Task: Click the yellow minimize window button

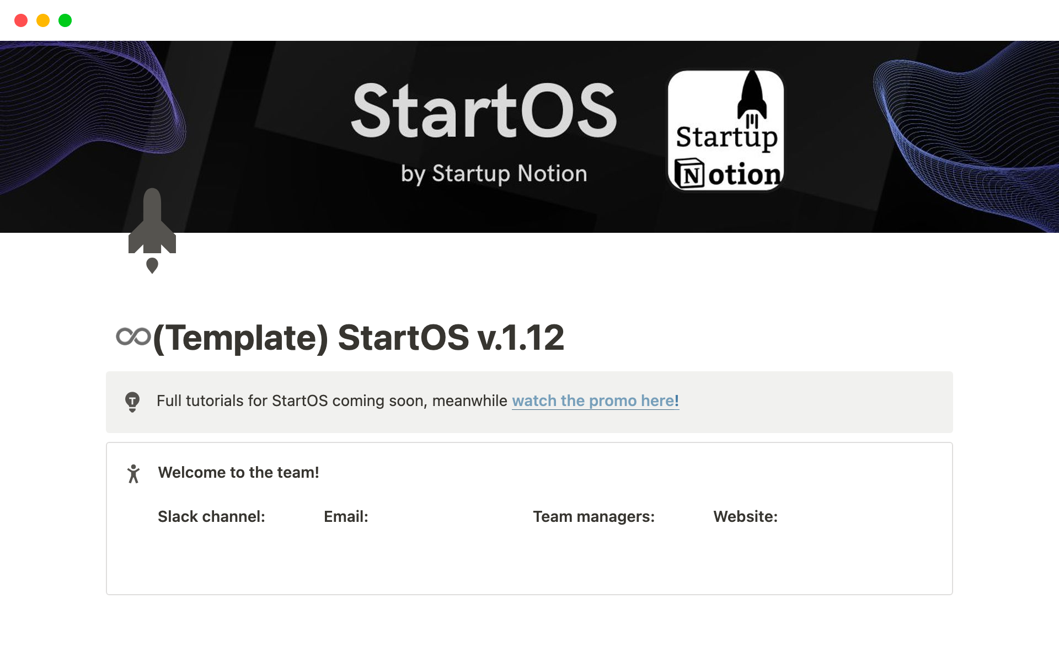Action: 43,20
